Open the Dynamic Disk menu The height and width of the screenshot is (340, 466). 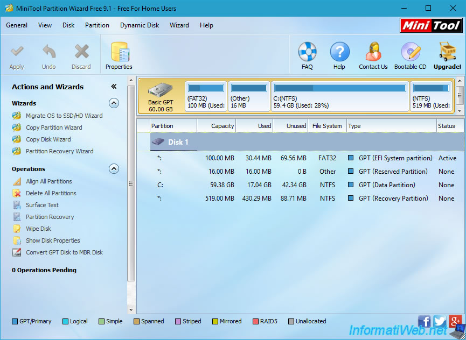pos(140,25)
